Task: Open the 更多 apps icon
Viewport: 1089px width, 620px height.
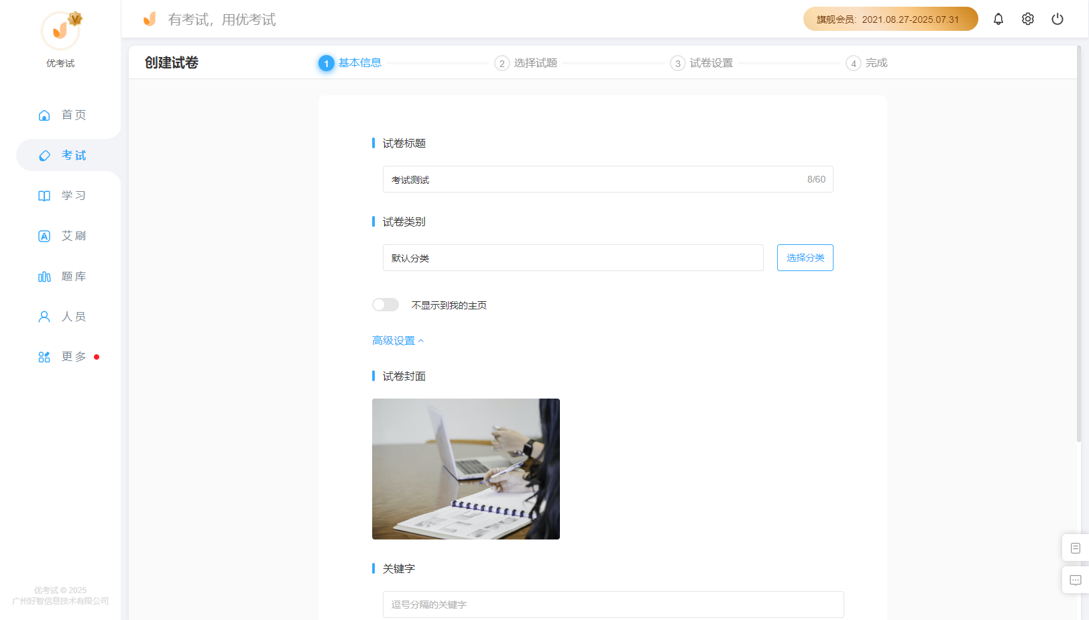Action: point(44,357)
